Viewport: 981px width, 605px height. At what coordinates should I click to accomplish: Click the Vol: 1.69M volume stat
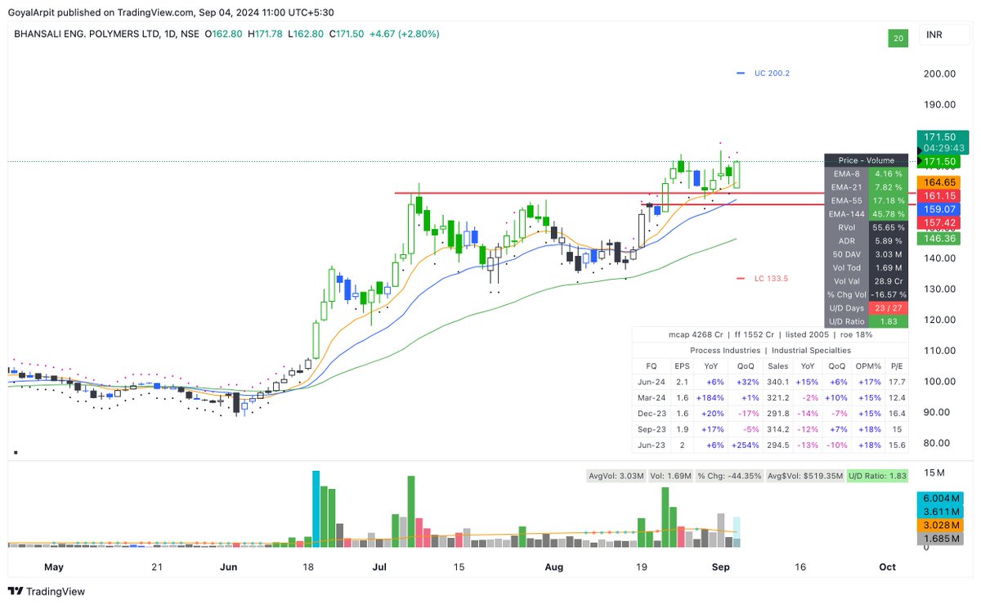pos(673,476)
